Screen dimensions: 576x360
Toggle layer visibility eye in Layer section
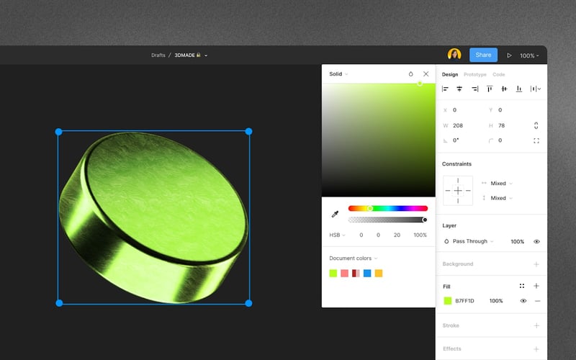pos(536,241)
